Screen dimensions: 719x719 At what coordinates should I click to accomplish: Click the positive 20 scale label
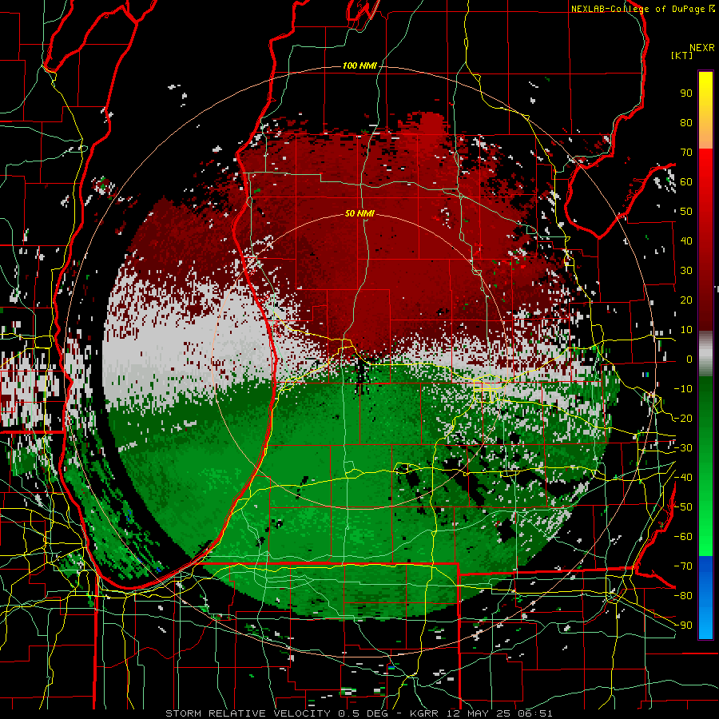pos(686,300)
